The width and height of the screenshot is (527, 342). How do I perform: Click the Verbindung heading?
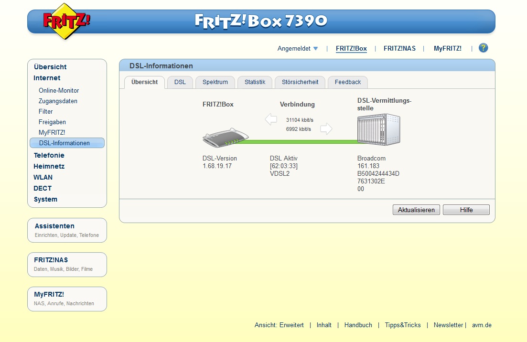297,105
